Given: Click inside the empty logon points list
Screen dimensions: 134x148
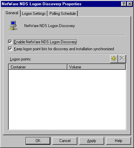Looking at the screenshot, I should pos(67,99).
